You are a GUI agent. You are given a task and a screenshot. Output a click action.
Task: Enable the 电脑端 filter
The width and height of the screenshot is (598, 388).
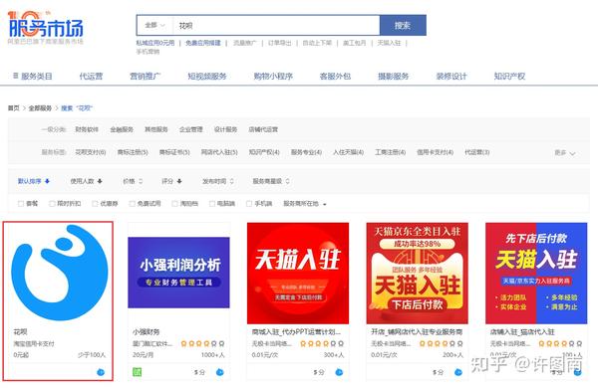pyautogui.click(x=212, y=204)
